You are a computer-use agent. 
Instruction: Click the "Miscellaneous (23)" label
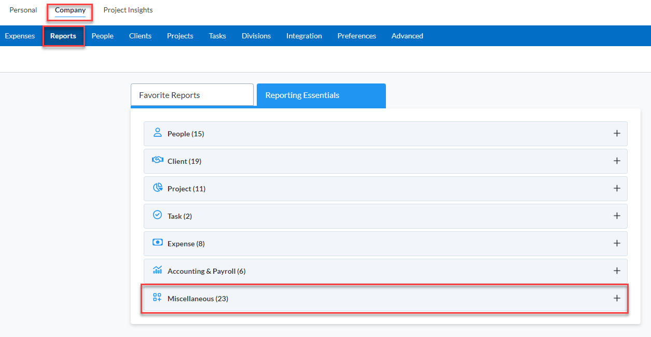(x=198, y=299)
